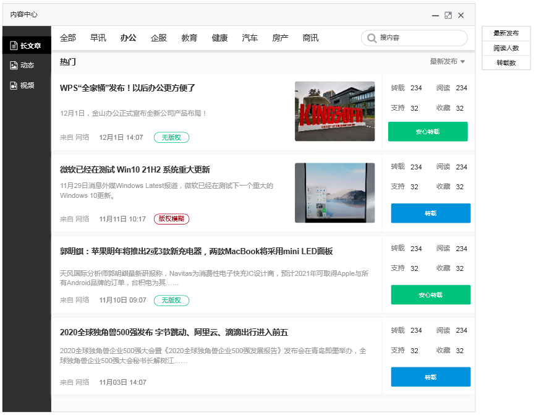The width and height of the screenshot is (539, 415).
Task: Open the 长文章 section in sidebar
Action: coord(27,45)
